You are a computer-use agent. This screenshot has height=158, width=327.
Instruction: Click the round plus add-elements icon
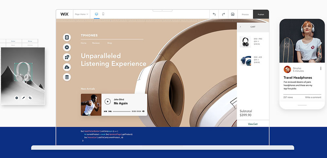(67, 48)
